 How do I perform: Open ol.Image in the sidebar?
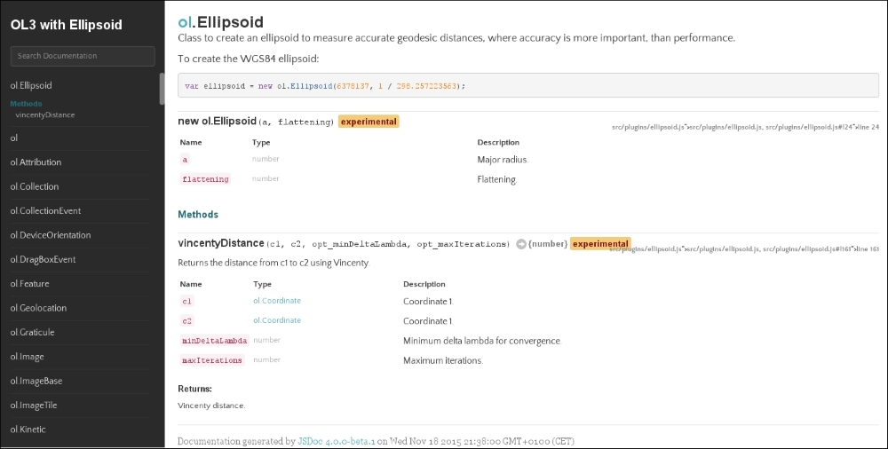pyautogui.click(x=28, y=358)
